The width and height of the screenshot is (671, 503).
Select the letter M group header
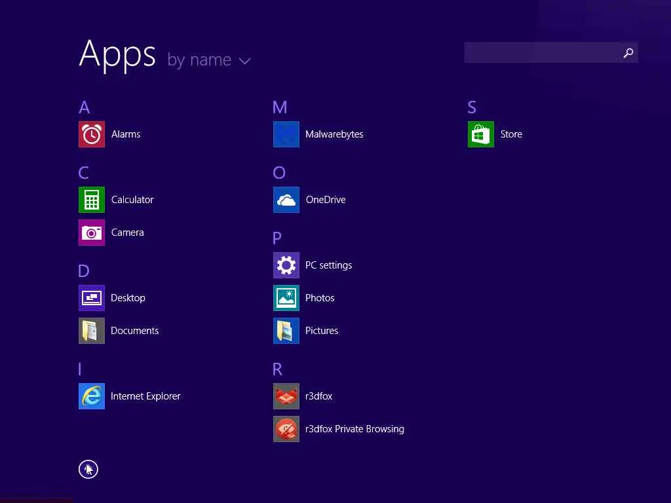(x=280, y=107)
